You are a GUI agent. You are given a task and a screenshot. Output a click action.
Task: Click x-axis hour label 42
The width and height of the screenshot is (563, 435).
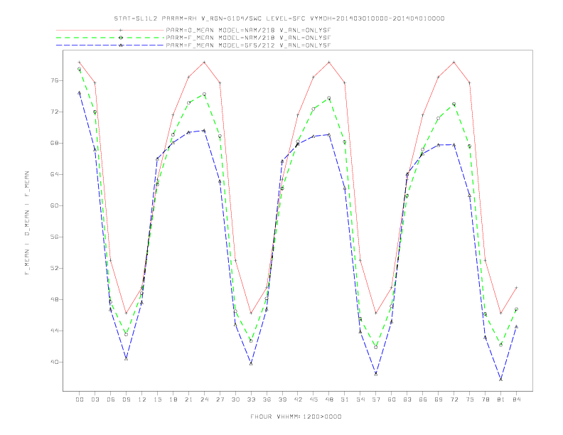(298, 399)
